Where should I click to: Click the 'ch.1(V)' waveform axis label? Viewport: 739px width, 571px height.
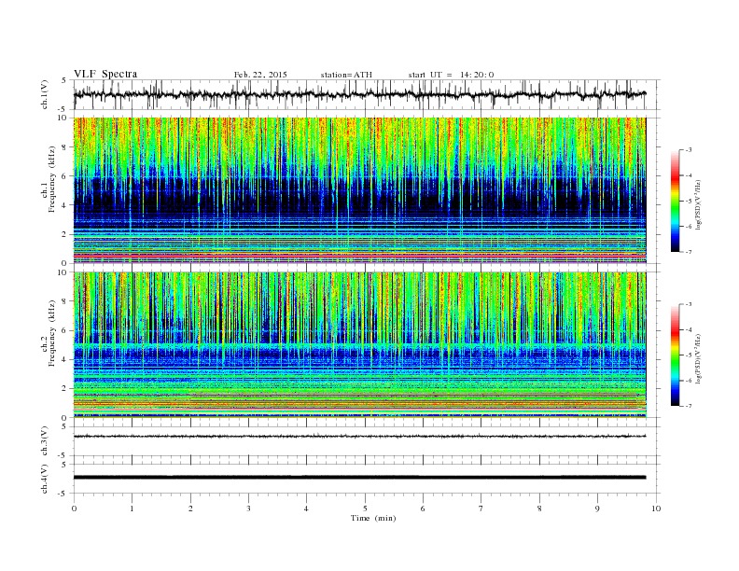pyautogui.click(x=45, y=94)
